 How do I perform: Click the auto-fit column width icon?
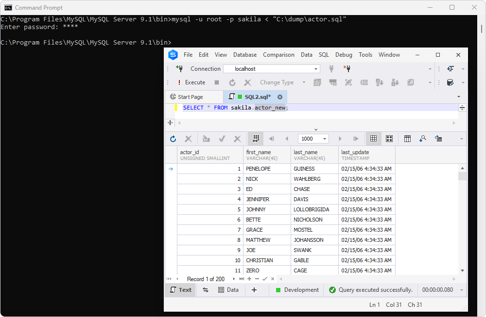256,139
